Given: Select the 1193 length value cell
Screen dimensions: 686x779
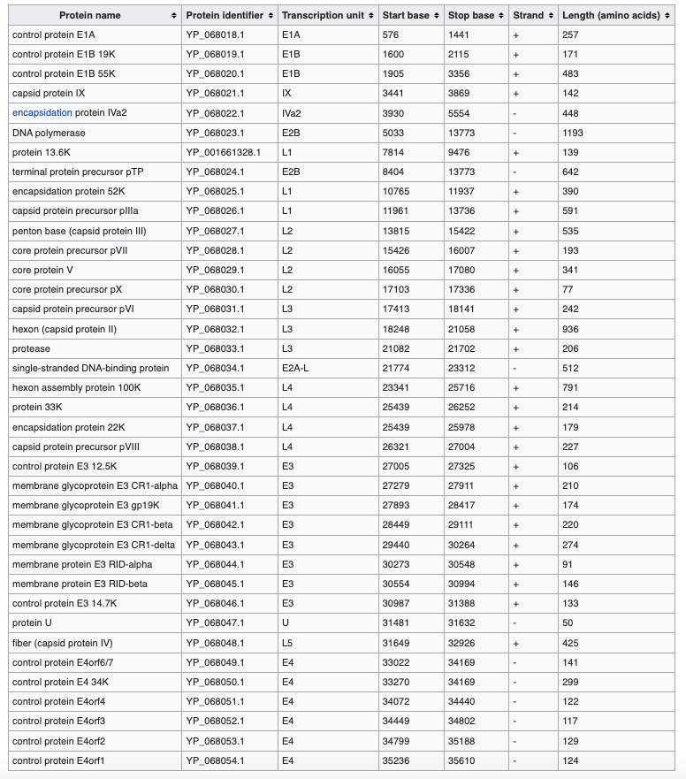Looking at the screenshot, I should 573,133.
